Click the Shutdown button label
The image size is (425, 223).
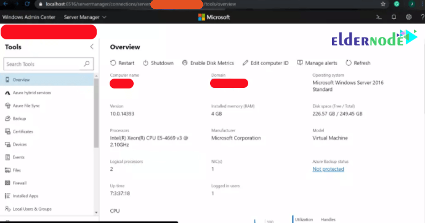[x=162, y=63]
